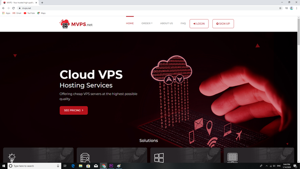Select the lightbulb solution card icon

tap(12, 158)
